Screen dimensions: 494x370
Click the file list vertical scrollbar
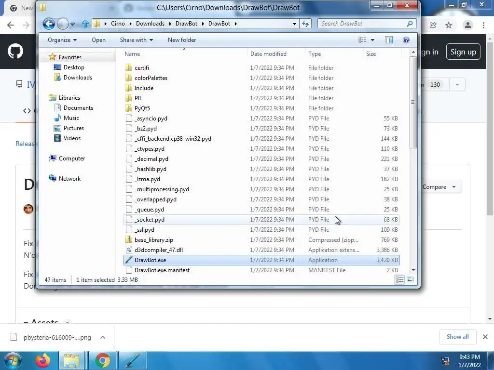[x=413, y=102]
